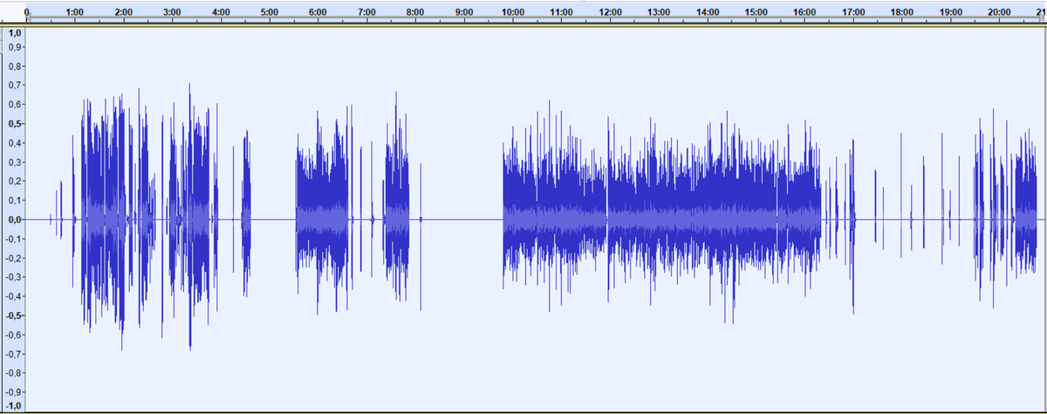Click the 0,2 vertical scale label
The height and width of the screenshot is (414, 1047).
(15, 181)
